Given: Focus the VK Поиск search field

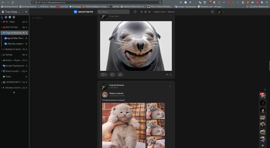Looking at the screenshot, I should pyautogui.click(x=113, y=12).
